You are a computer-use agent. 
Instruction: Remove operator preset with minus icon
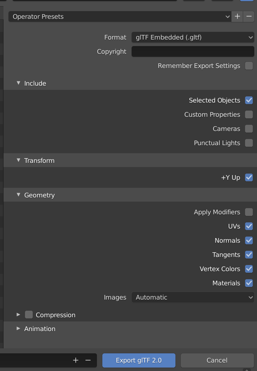point(249,17)
